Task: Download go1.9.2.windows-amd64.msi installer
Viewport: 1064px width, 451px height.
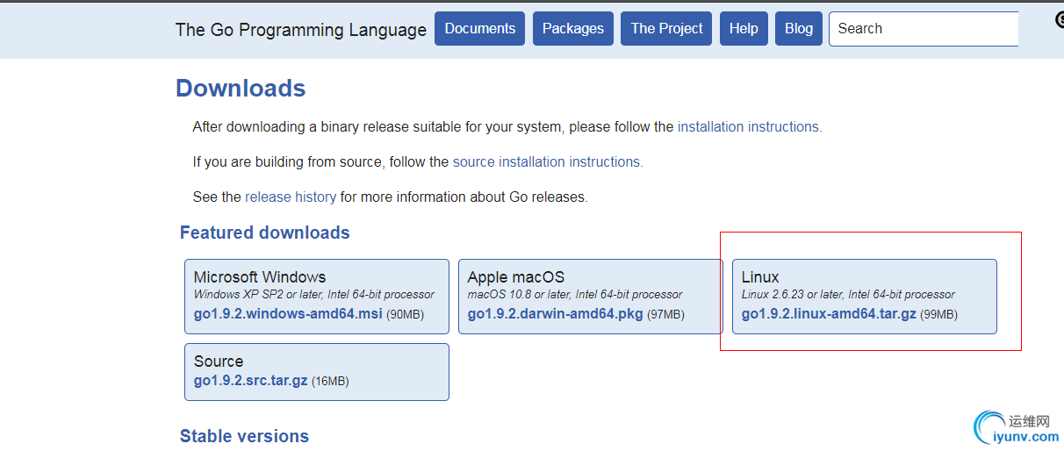Action: (x=288, y=314)
